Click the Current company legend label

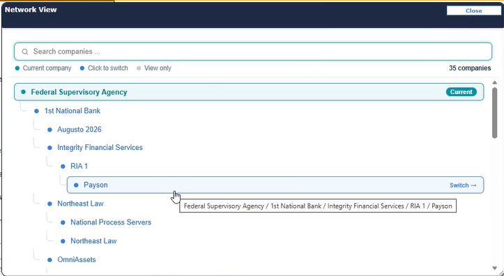coord(47,68)
